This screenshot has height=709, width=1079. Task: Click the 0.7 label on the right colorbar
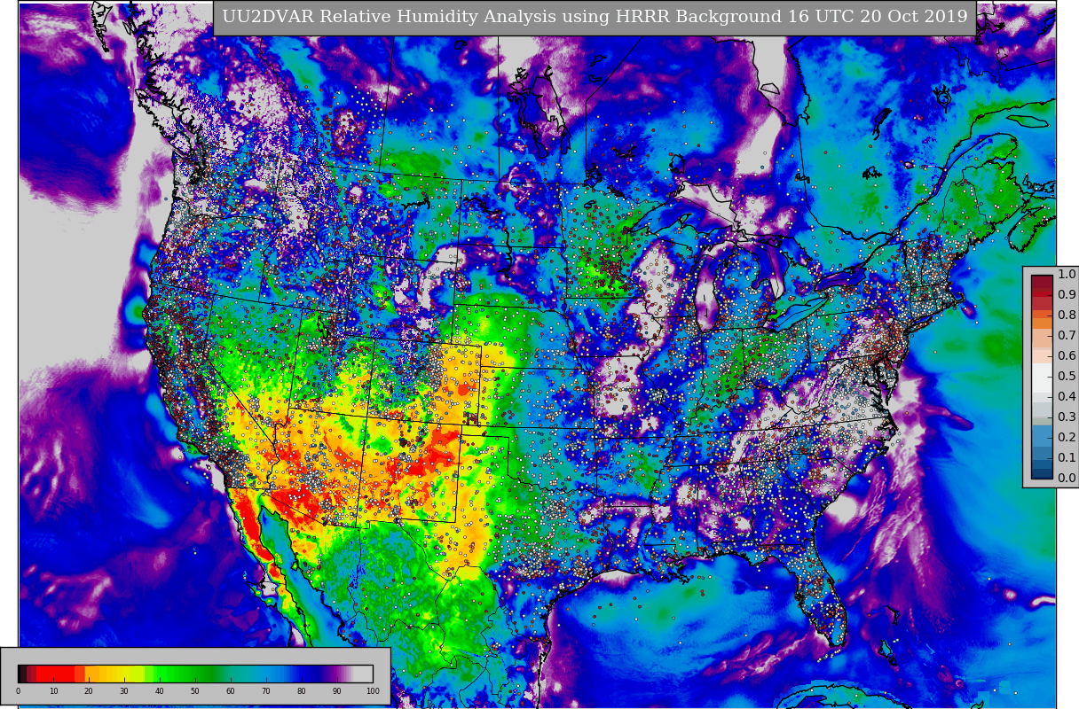1067,336
